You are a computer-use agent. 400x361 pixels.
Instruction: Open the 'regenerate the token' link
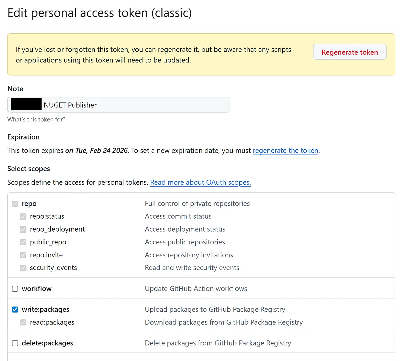[285, 151]
